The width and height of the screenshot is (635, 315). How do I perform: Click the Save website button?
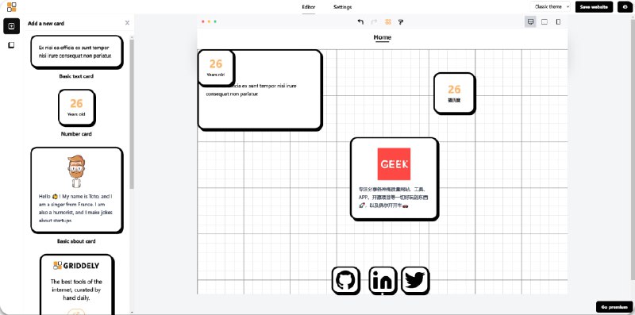click(594, 7)
